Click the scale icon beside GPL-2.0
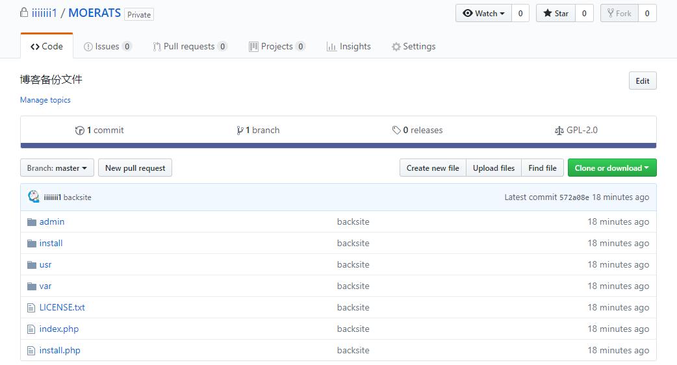The image size is (677, 365). pyautogui.click(x=559, y=131)
